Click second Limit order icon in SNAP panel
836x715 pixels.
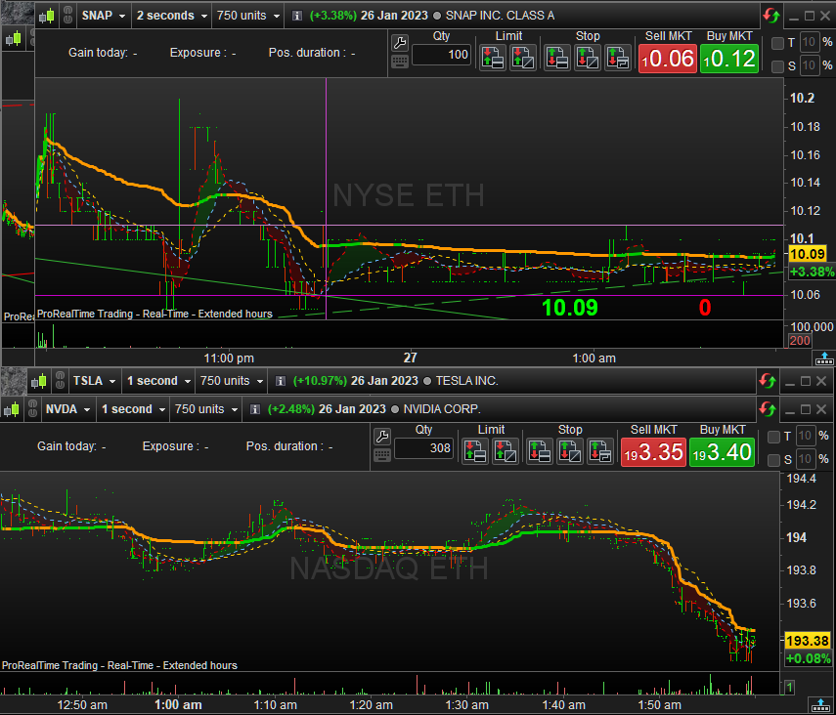[x=522, y=58]
